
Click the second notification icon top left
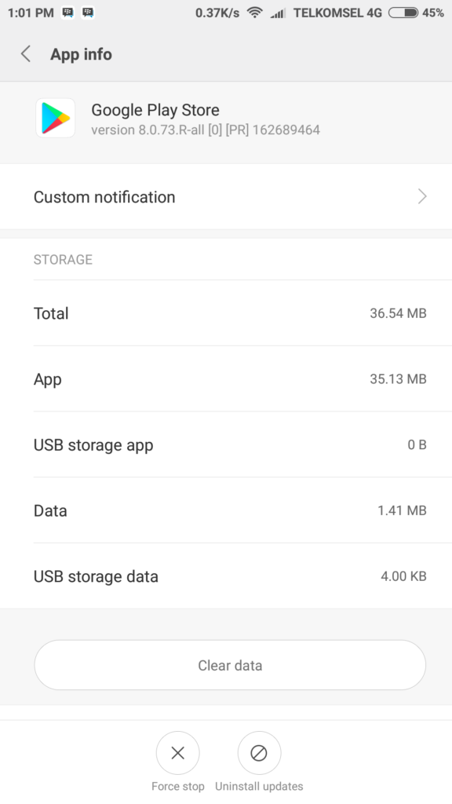(88, 13)
